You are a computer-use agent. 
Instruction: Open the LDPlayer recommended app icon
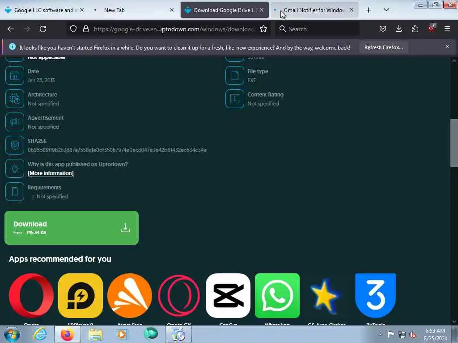pyautogui.click(x=81, y=296)
